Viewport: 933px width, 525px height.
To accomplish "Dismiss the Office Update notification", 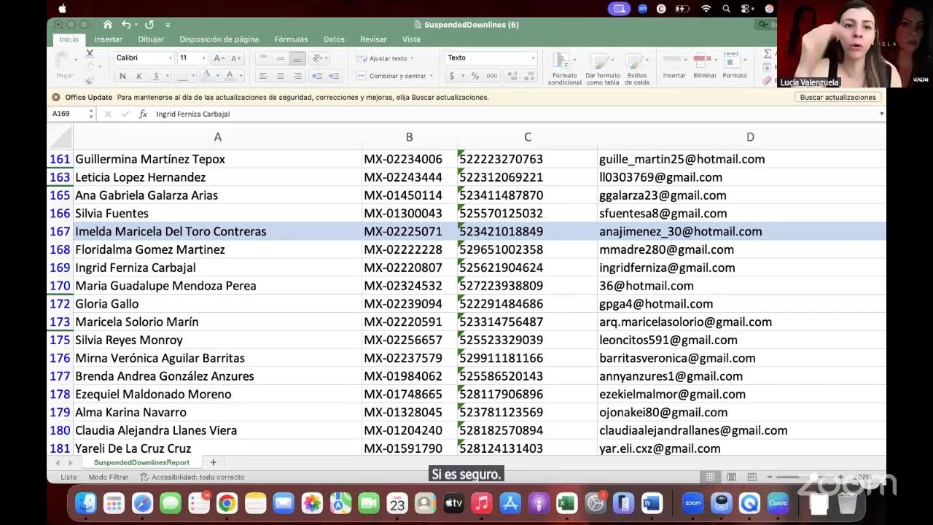I will pyautogui.click(x=56, y=97).
